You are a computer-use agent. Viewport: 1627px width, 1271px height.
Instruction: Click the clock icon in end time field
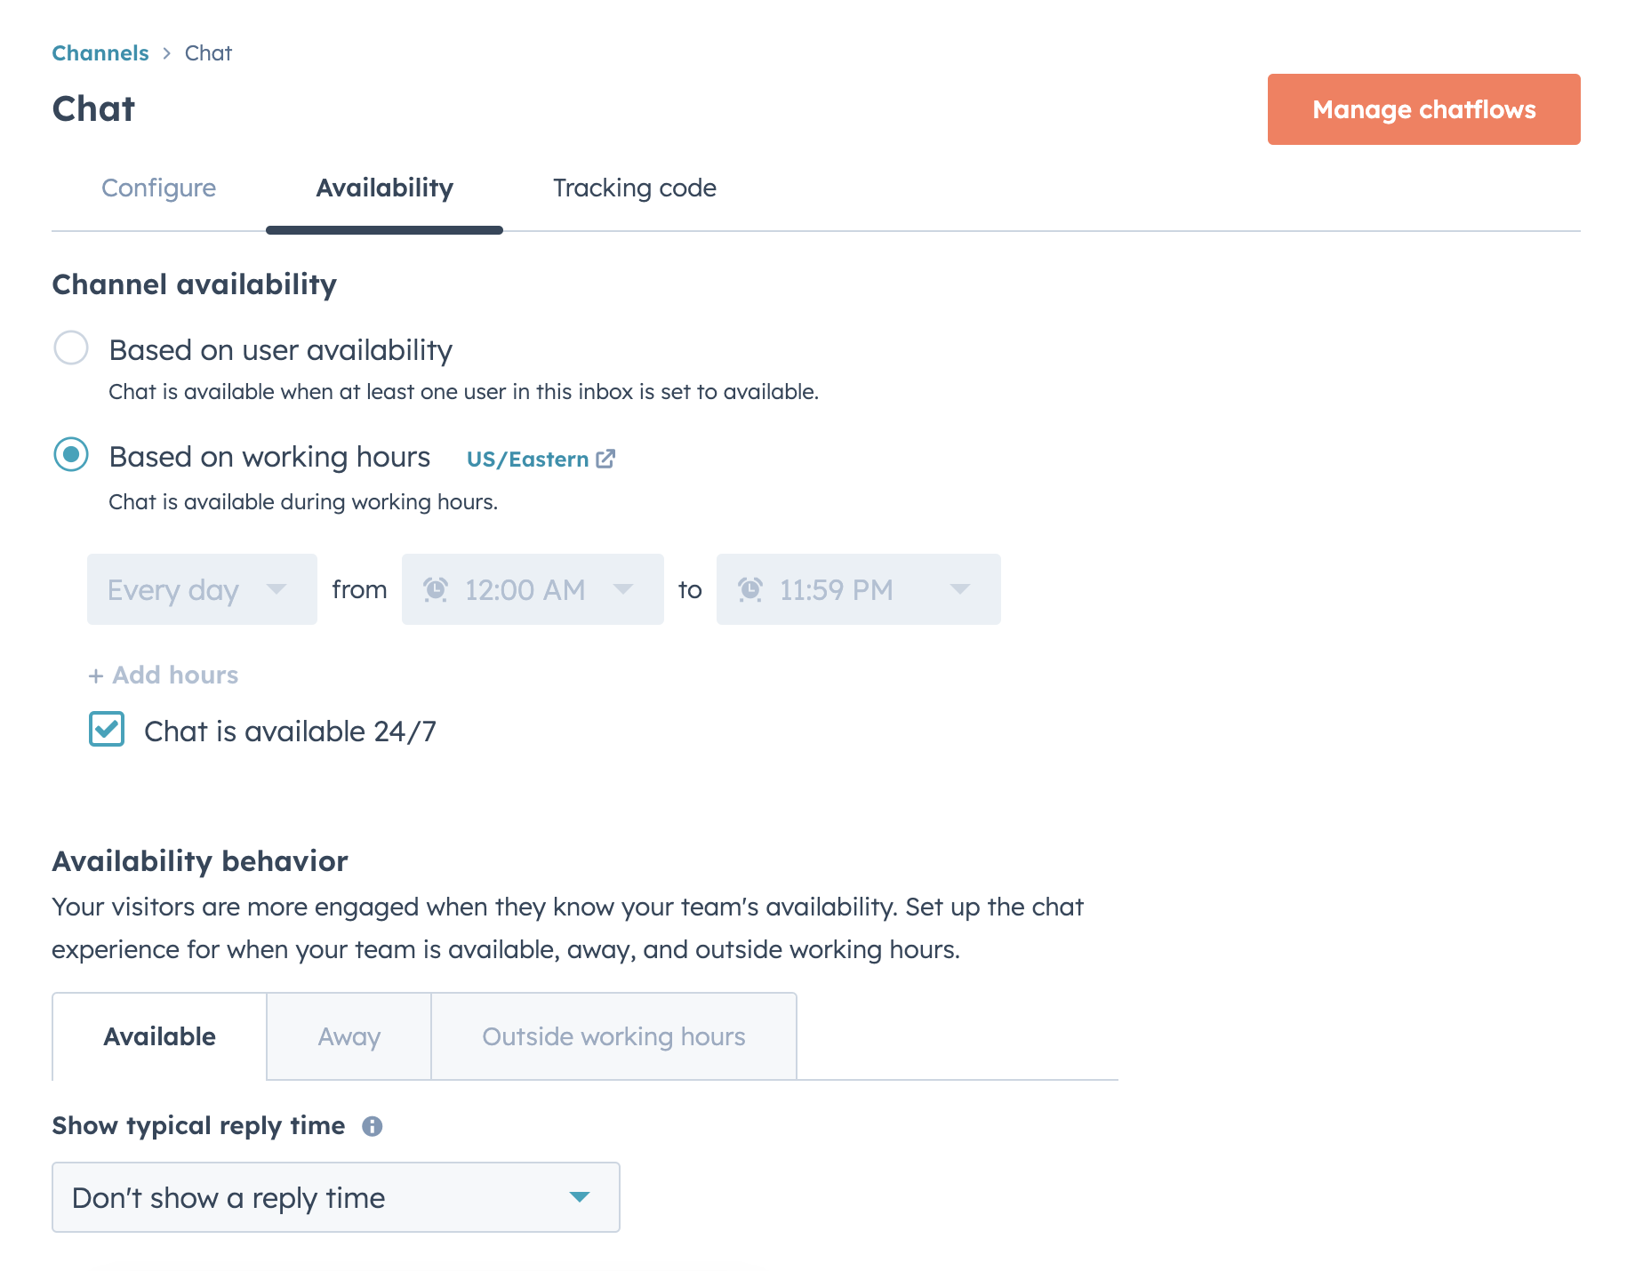tap(750, 589)
